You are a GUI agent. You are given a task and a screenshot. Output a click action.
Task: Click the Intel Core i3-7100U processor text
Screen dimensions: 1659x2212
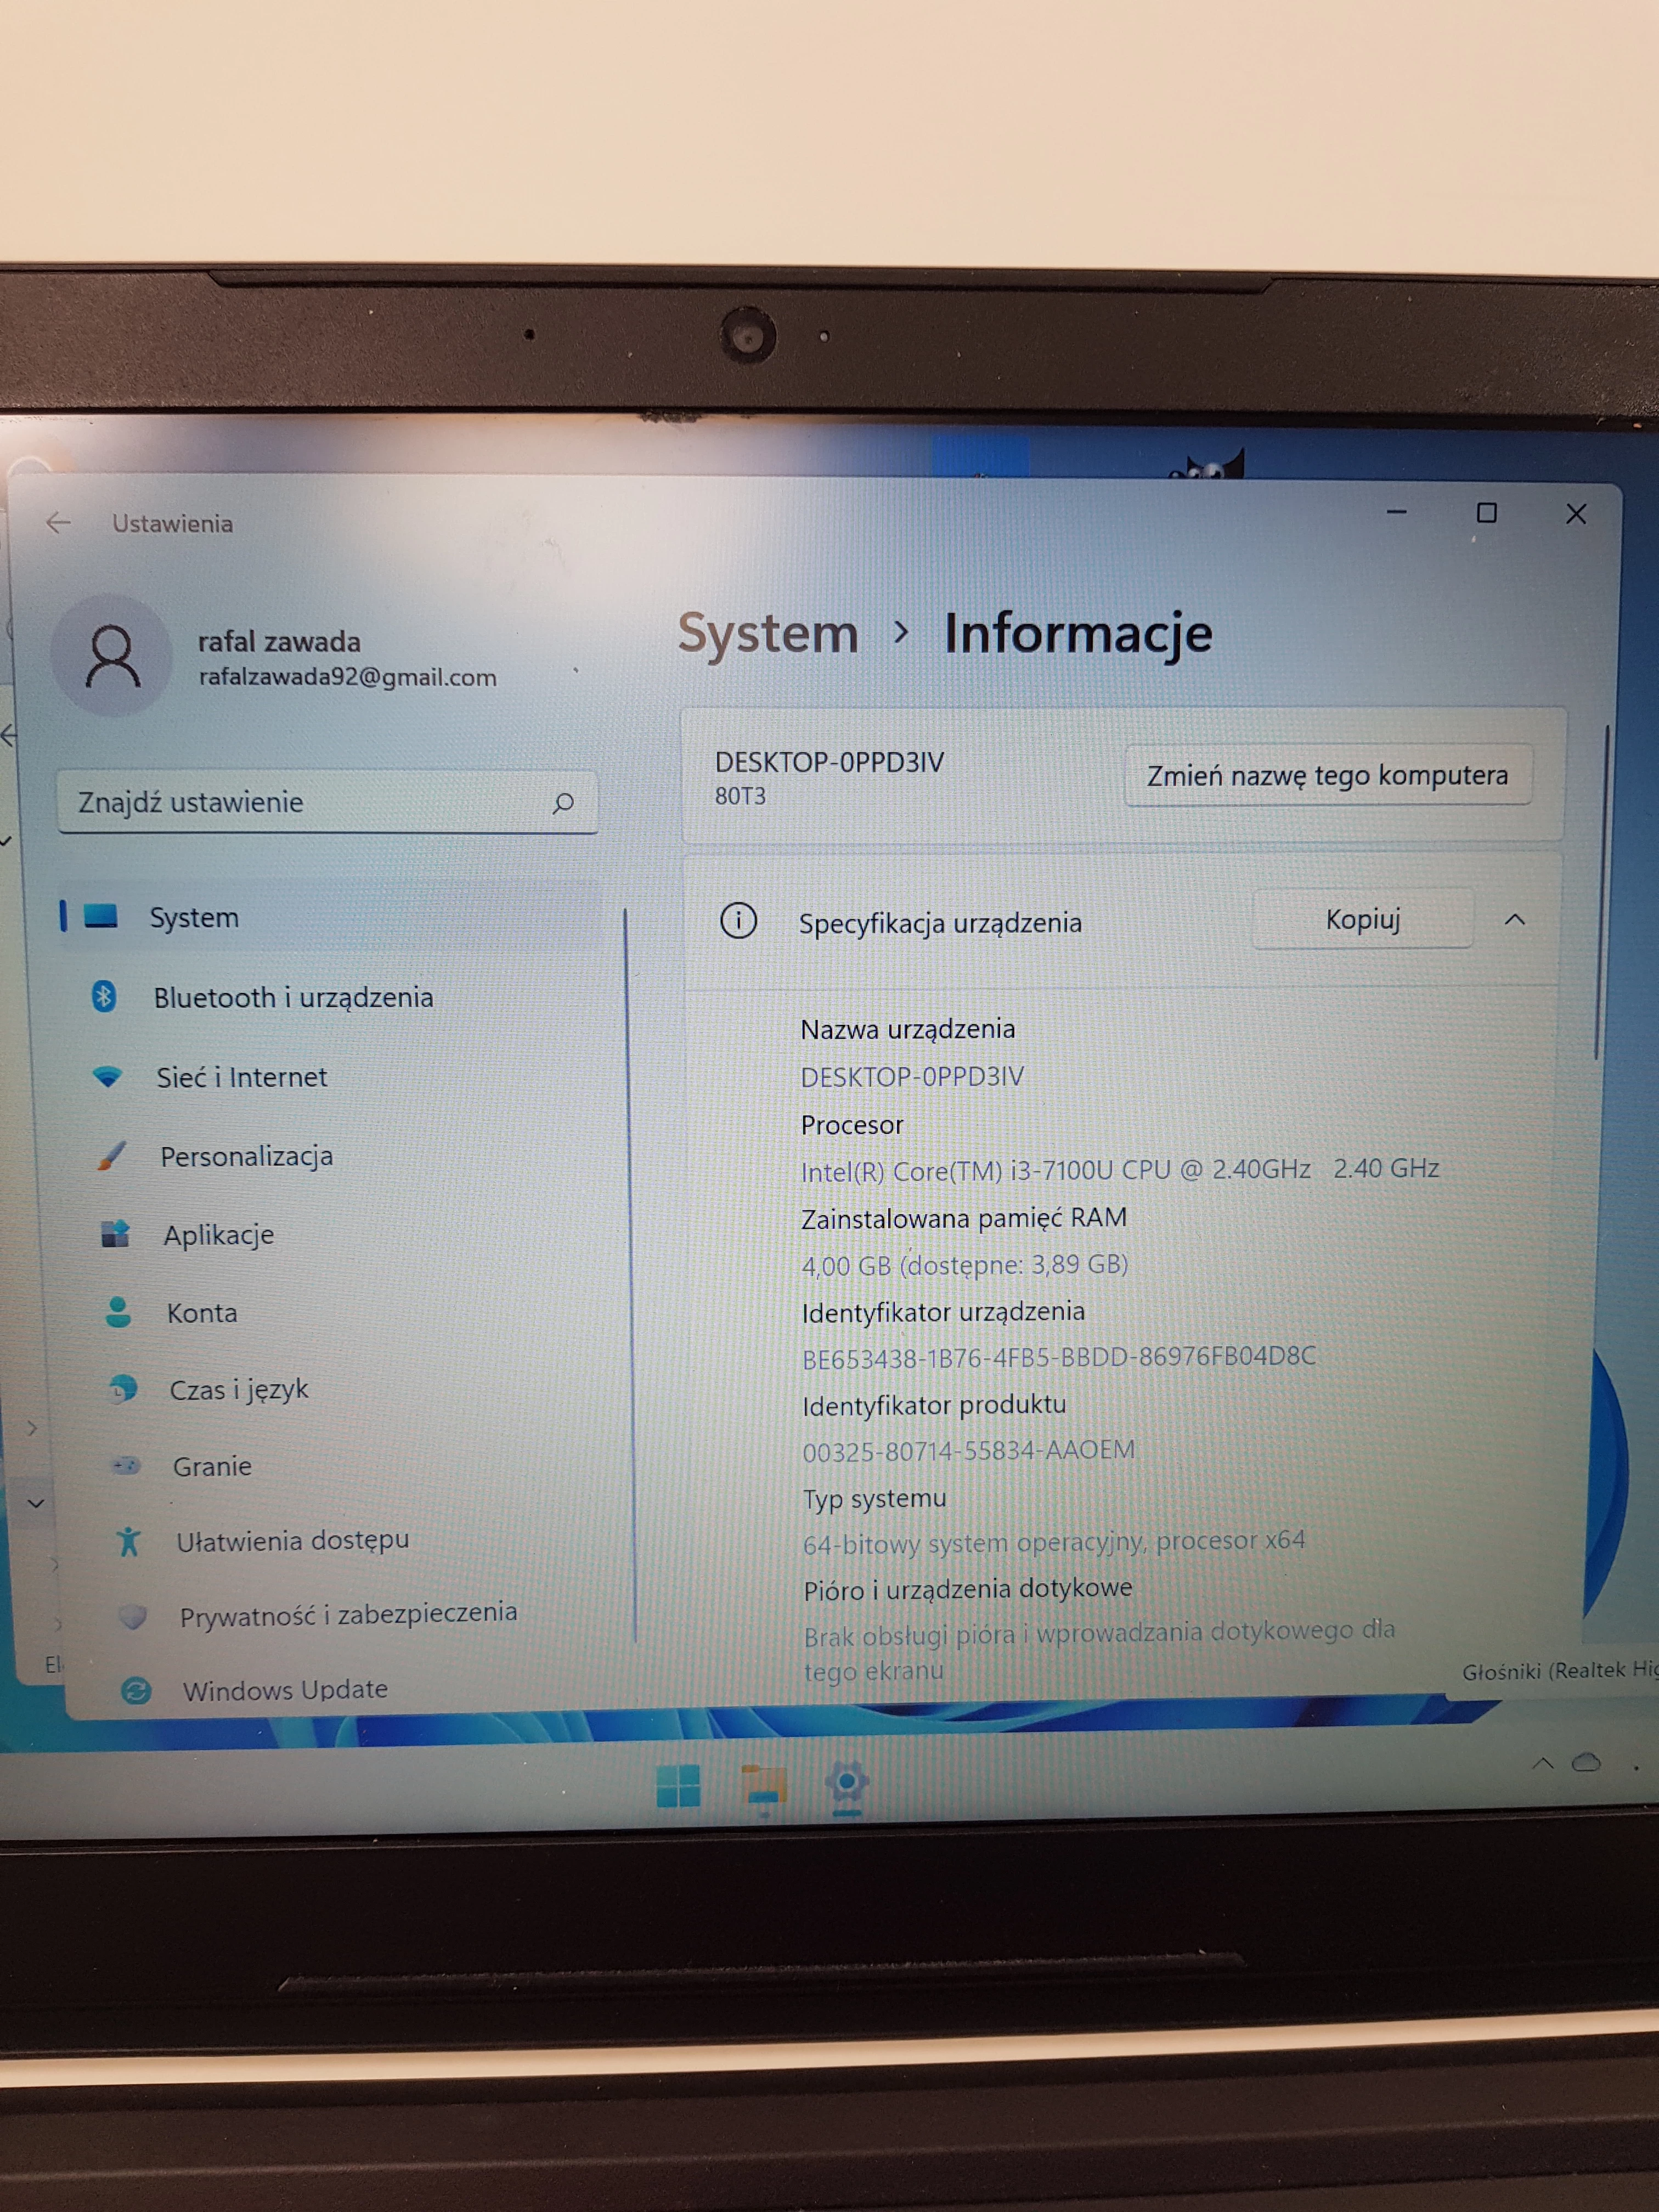[1120, 1169]
